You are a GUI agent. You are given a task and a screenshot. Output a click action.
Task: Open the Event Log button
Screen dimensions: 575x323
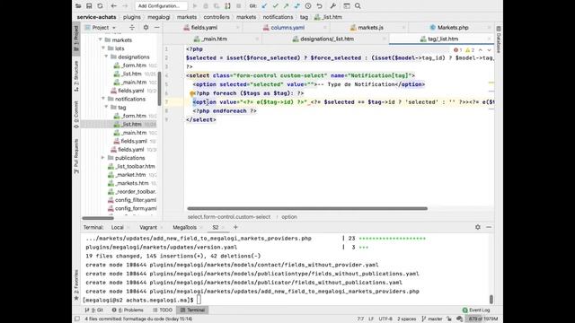point(476,310)
